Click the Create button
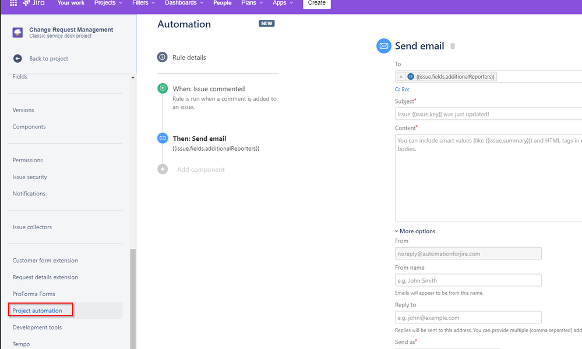The image size is (582, 349). (316, 3)
